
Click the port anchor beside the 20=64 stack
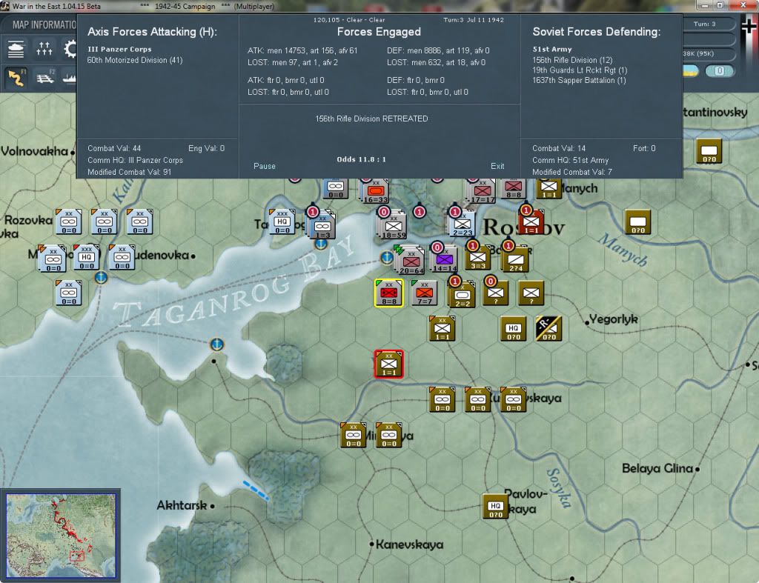386,257
